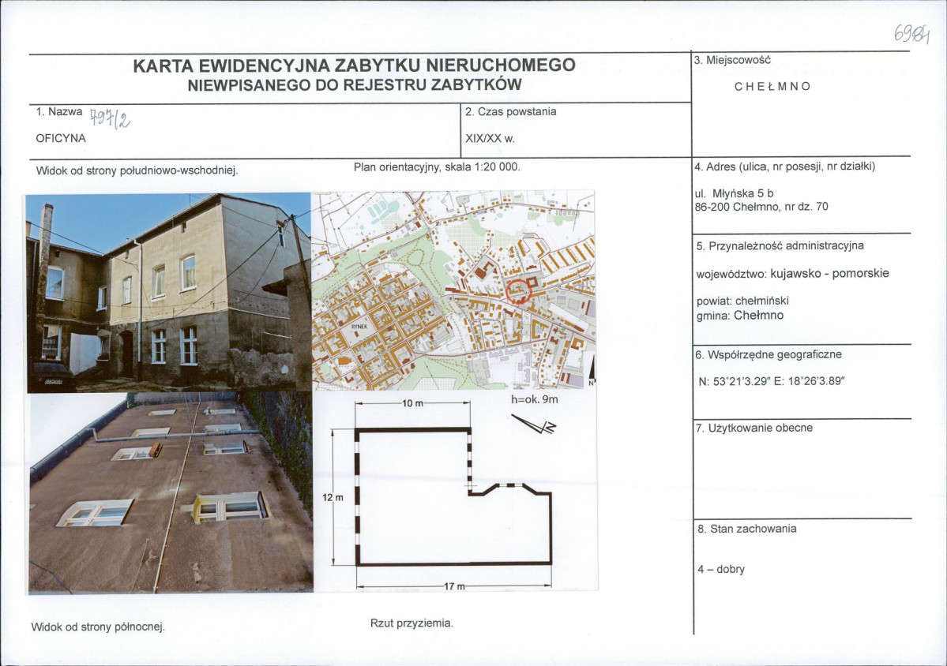Click the '4 – dobry' condition value
The width and height of the screenshot is (947, 666).
point(721,569)
